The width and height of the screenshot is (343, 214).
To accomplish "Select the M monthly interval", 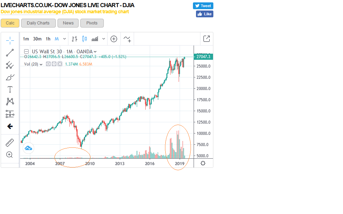I will [x=56, y=39].
